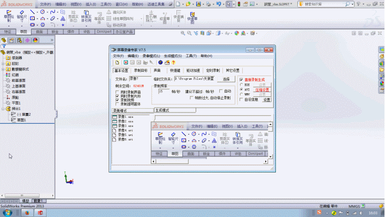The height and width of the screenshot is (217, 385).
Task: Toggle 同时录制光标 checkbox
Action: pyautogui.click(x=117, y=96)
